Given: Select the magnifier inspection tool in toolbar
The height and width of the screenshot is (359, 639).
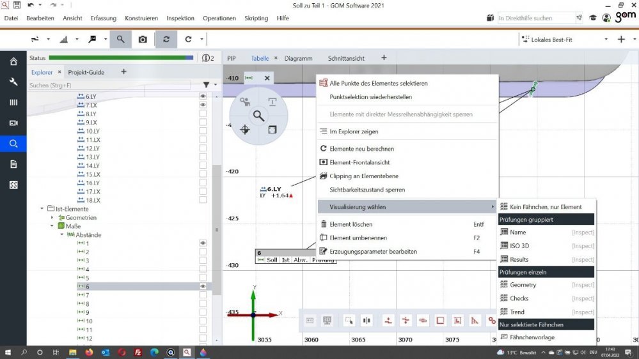Looking at the screenshot, I should point(120,40).
